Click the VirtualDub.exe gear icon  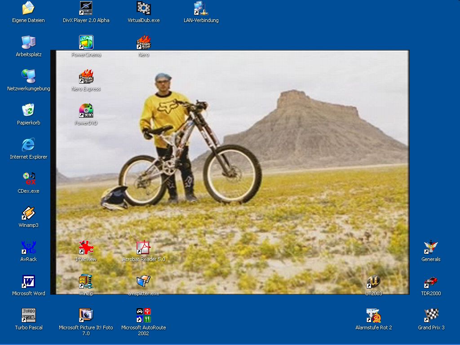143,8
